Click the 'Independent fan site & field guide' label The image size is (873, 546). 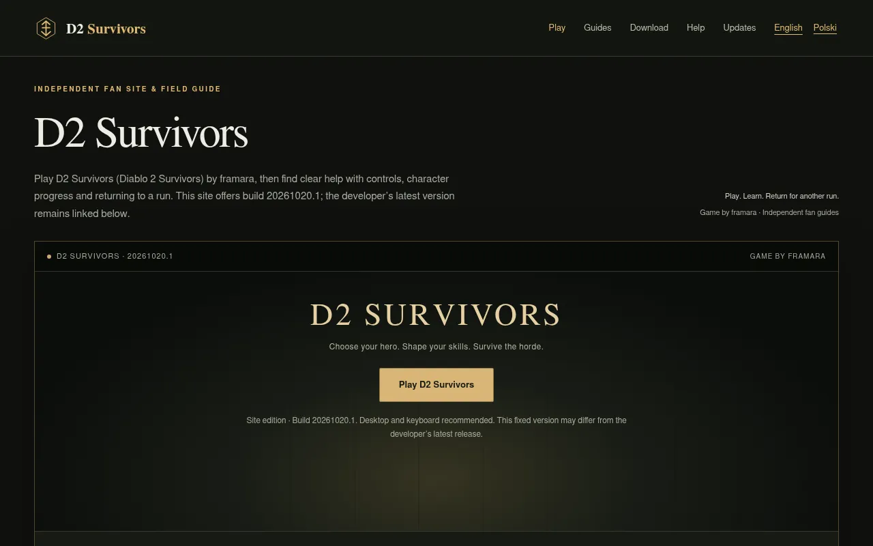pos(128,89)
